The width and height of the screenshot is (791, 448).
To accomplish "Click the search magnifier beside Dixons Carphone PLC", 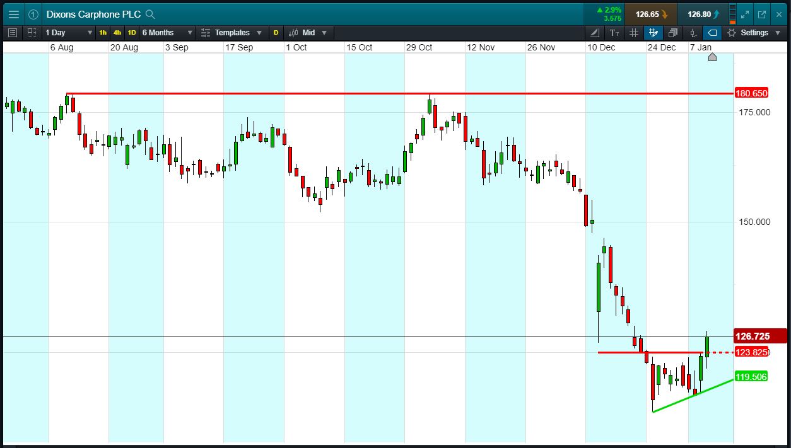I will [x=150, y=14].
